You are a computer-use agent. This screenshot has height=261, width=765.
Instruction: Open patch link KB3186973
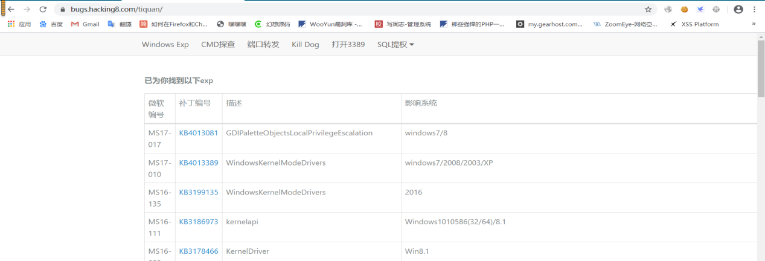coord(199,222)
